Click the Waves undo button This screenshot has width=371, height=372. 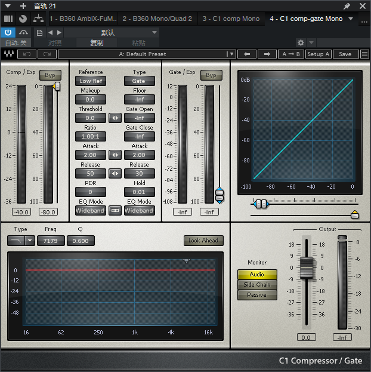point(27,54)
